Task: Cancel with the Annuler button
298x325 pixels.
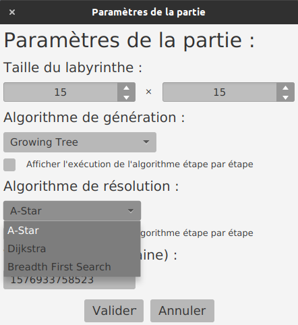Action: point(182,311)
